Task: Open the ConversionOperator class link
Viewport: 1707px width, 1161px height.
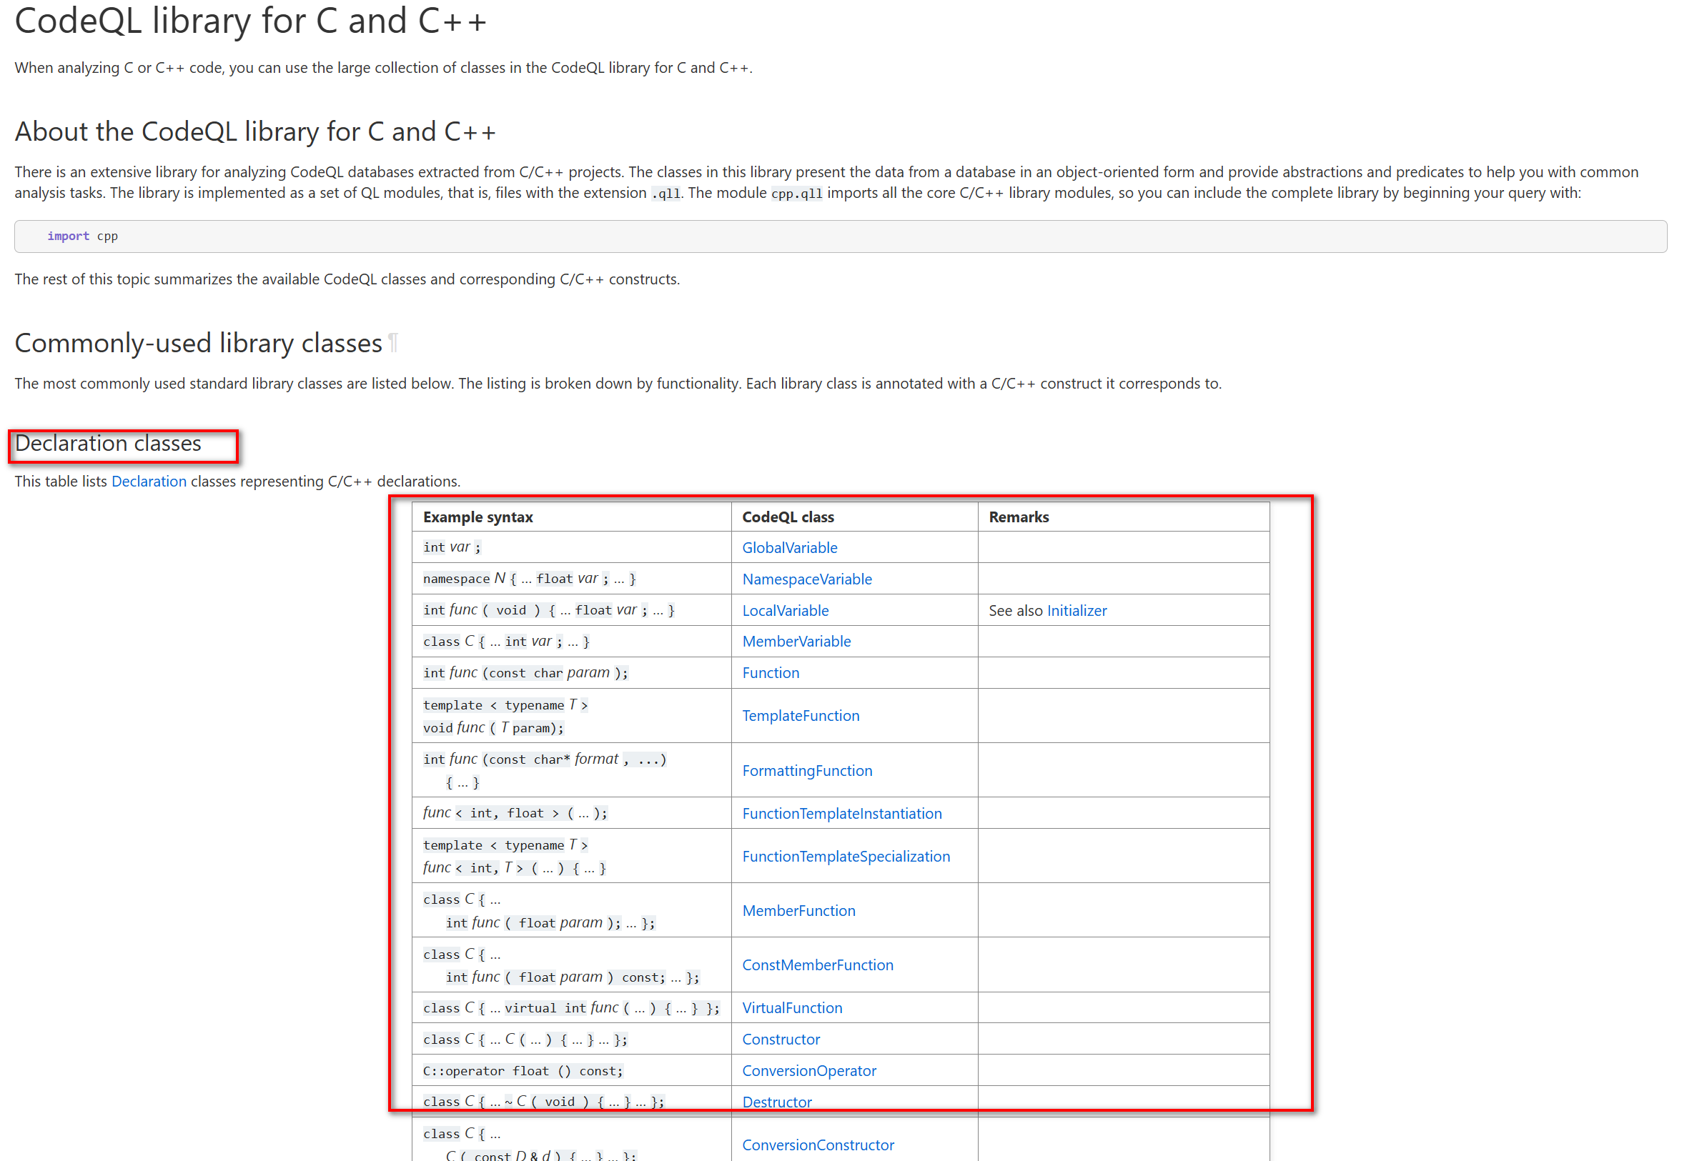Action: (x=808, y=1071)
